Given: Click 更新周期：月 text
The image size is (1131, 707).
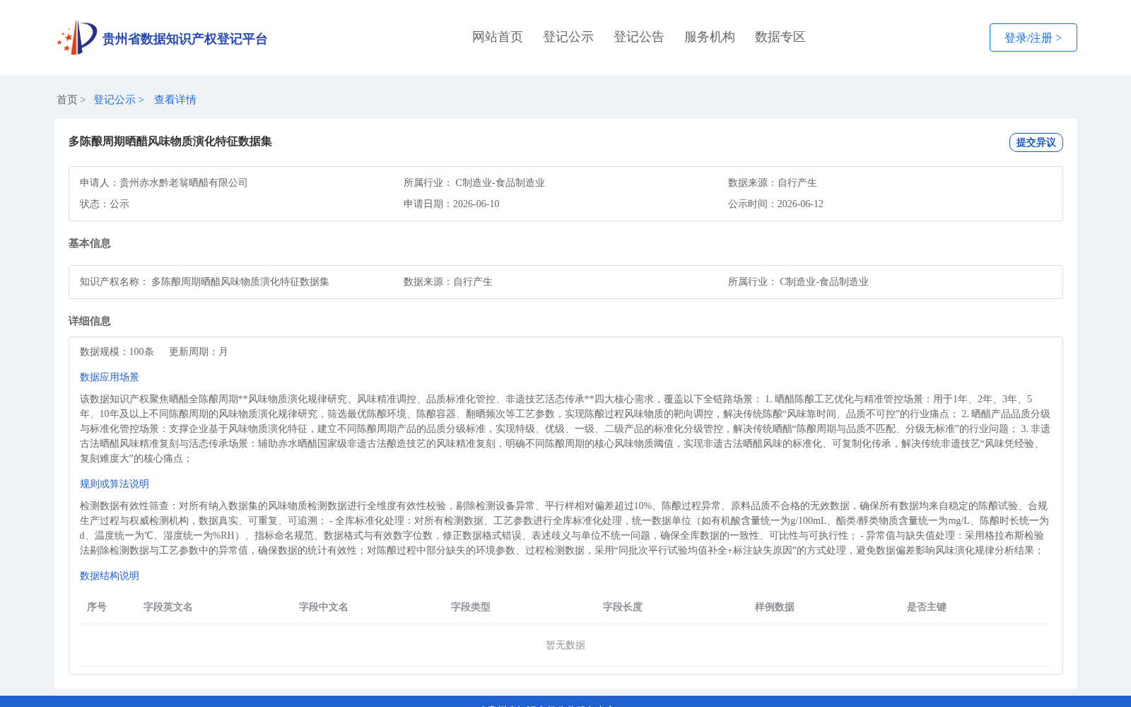Looking at the screenshot, I should (199, 351).
